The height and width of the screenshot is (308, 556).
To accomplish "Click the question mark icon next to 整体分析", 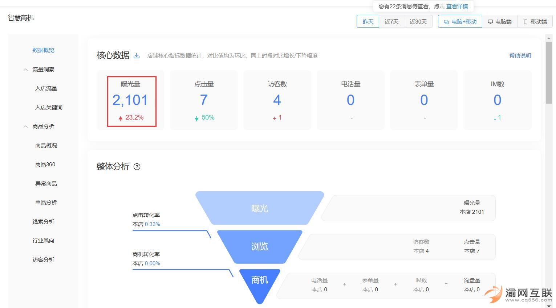I will pyautogui.click(x=137, y=167).
